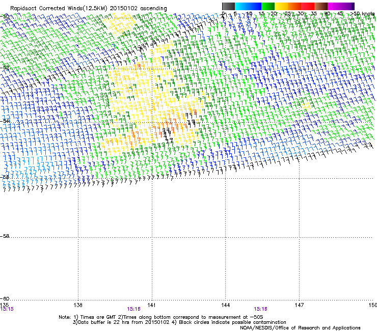
Task: Click the legend tick label '25'
Action: tap(287, 14)
